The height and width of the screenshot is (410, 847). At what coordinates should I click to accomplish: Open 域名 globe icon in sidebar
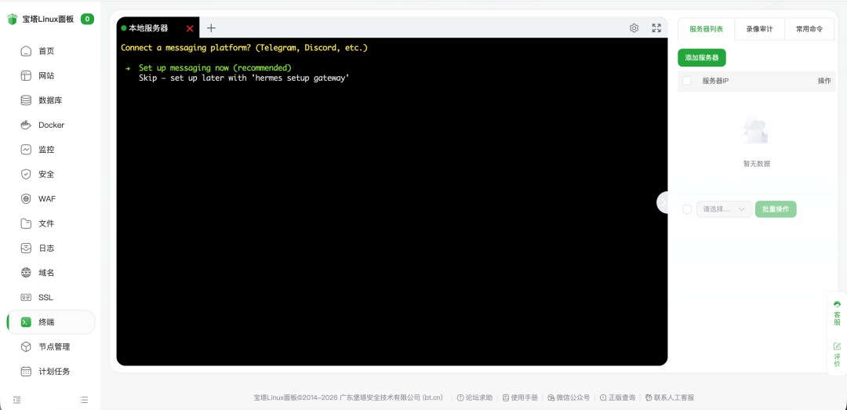[26, 273]
